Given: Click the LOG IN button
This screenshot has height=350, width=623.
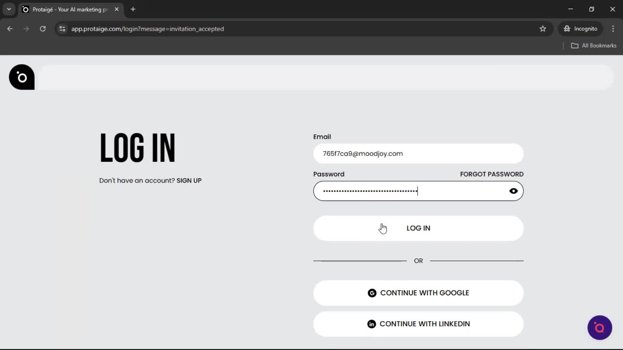Looking at the screenshot, I should point(418,228).
